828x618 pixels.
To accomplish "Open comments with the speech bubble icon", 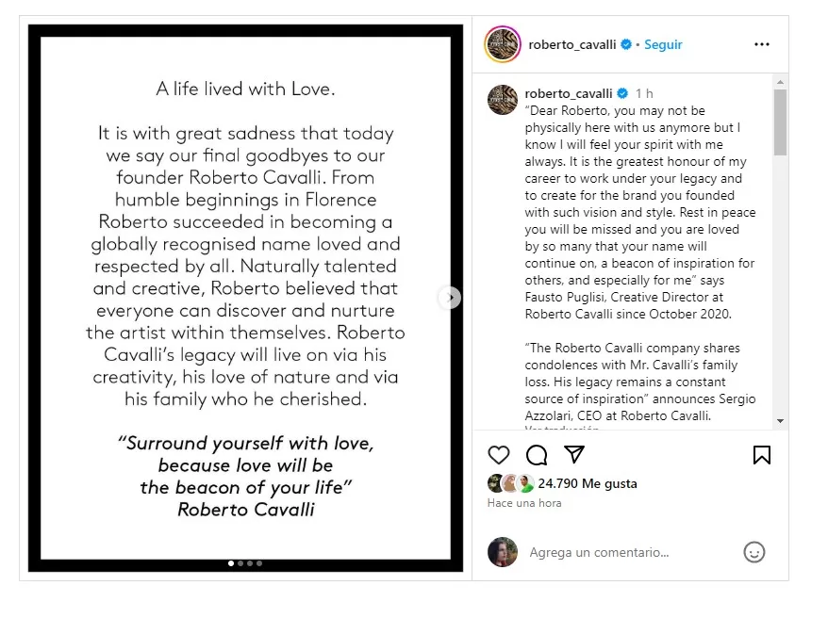I will click(537, 455).
